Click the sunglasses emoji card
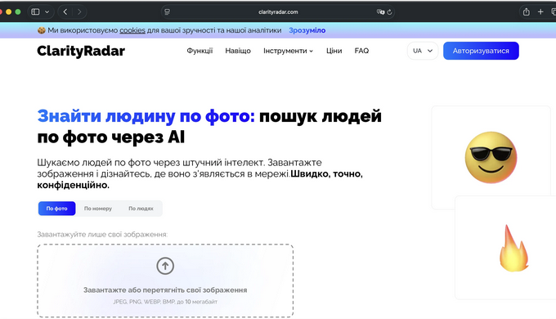This screenshot has height=319, width=556. tap(491, 158)
